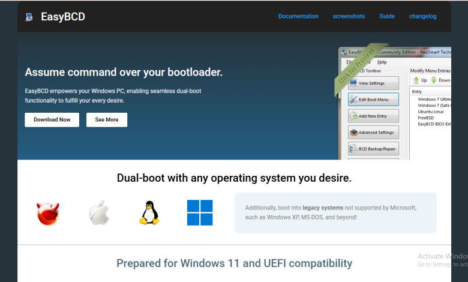This screenshot has height=282, width=468.
Task: Click the Apple logo icon
Action: tap(99, 213)
